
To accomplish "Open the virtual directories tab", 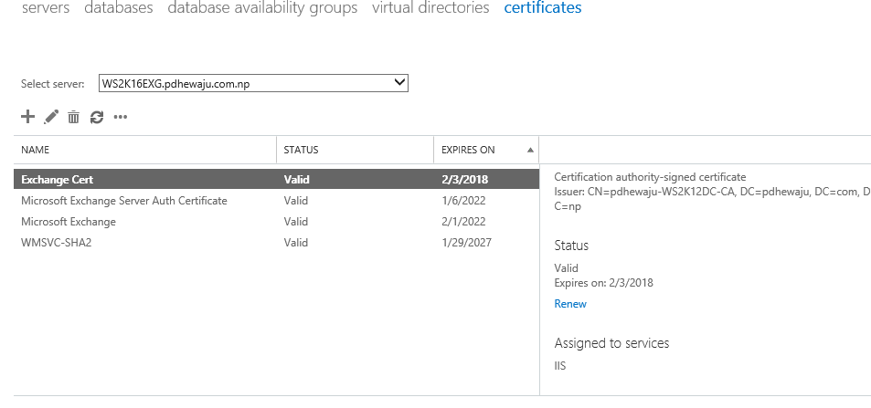I will pos(430,8).
